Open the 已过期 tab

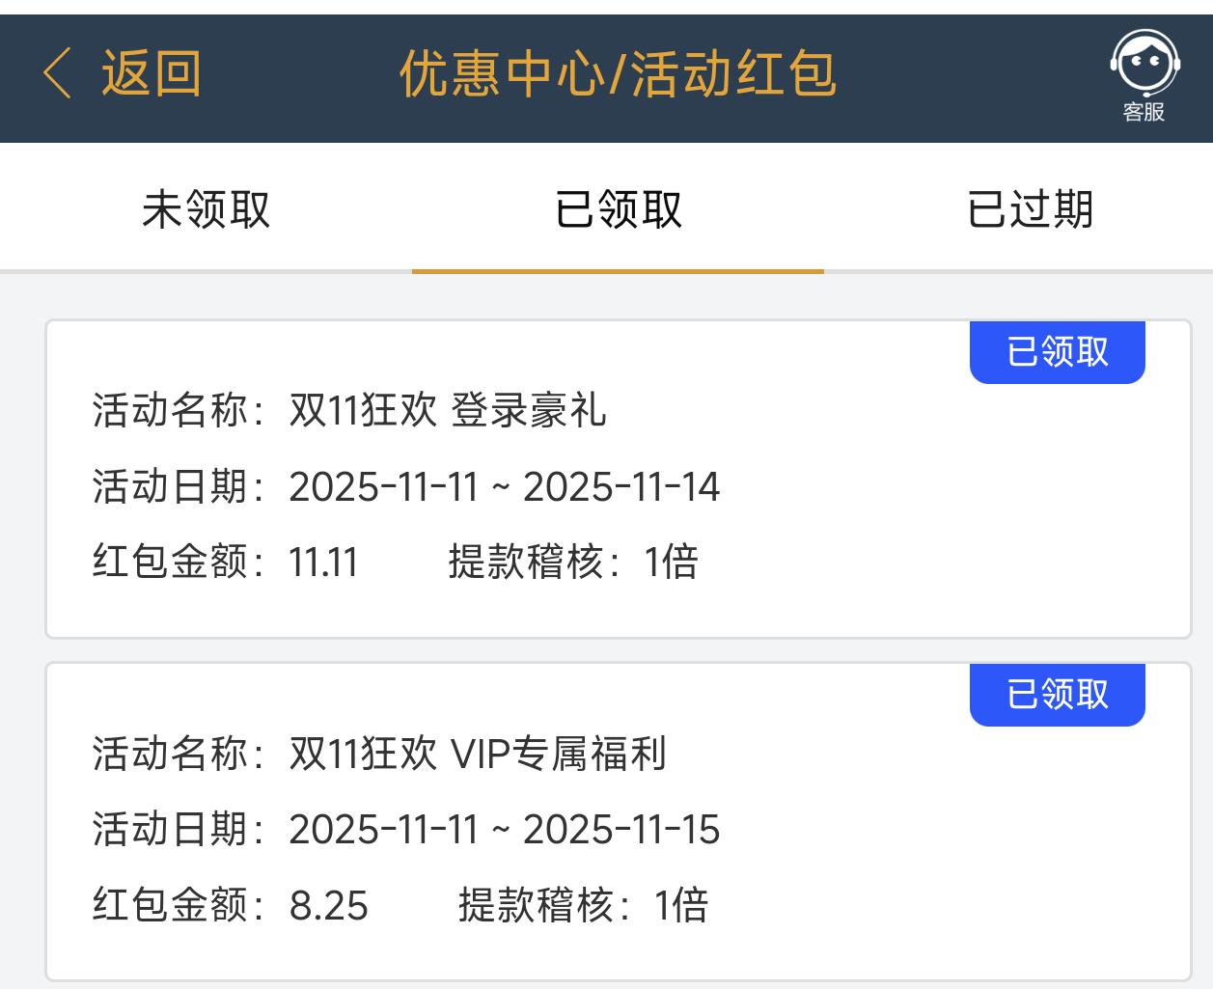click(1030, 209)
